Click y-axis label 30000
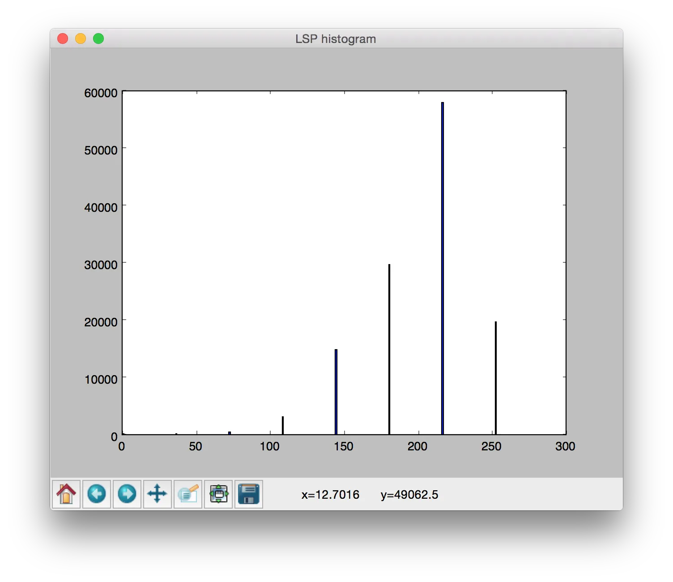The height and width of the screenshot is (582, 673). pos(101,265)
